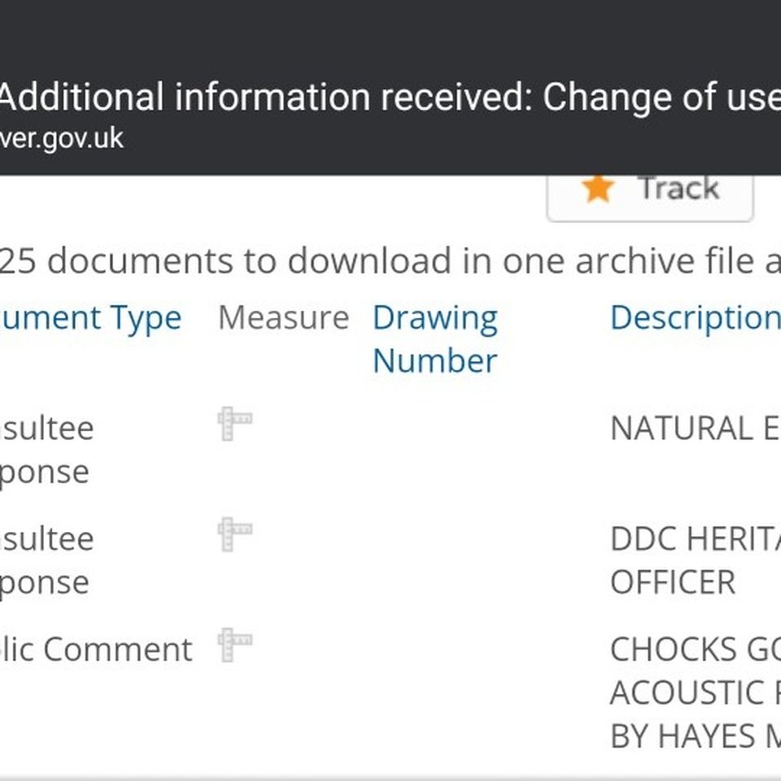
Task: Sort by Document Type column
Action: pos(90,318)
